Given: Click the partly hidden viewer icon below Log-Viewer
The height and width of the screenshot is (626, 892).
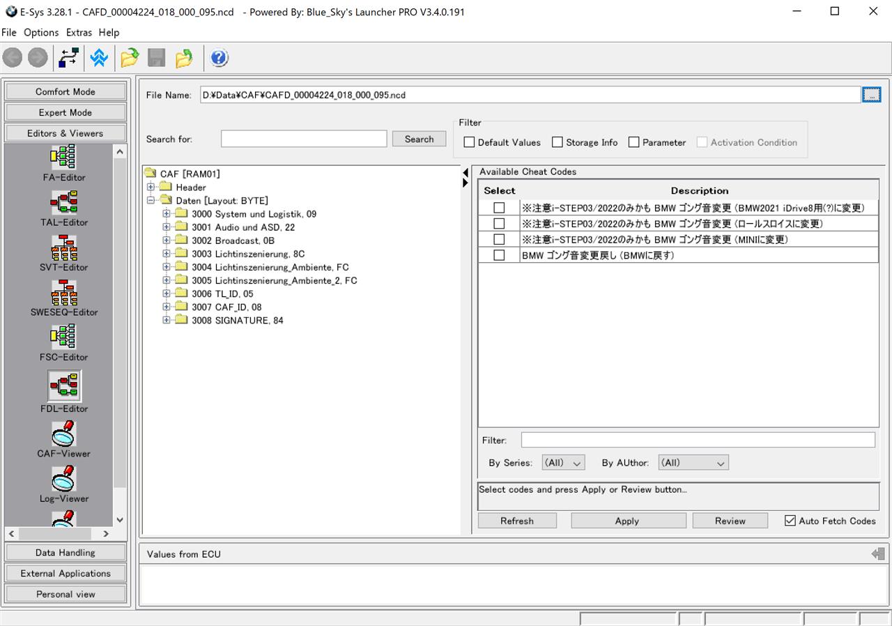Looking at the screenshot, I should pos(64,518).
